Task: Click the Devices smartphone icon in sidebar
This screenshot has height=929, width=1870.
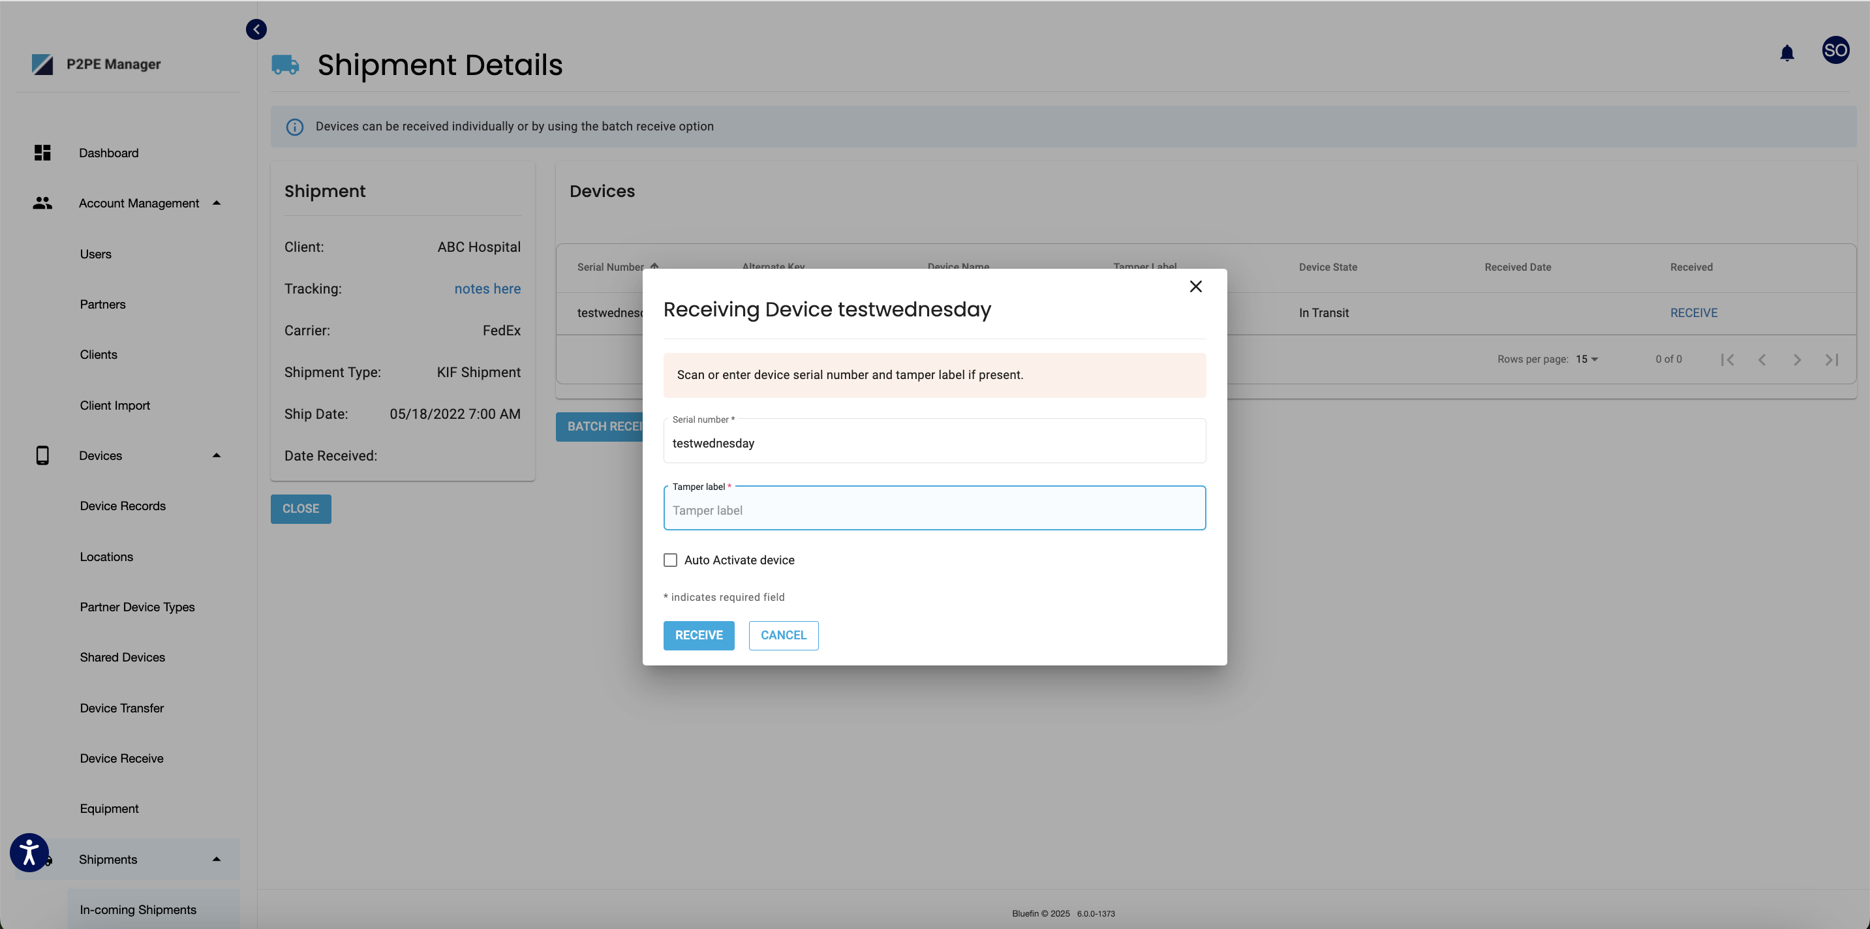Action: (41, 455)
